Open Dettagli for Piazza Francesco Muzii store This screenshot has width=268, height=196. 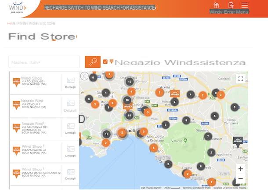[70, 174]
